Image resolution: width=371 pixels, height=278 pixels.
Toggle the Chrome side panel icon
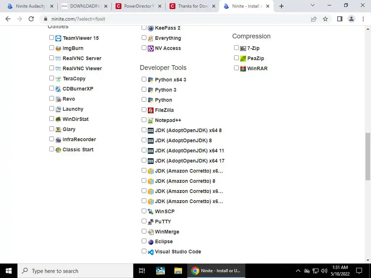[x=340, y=19]
